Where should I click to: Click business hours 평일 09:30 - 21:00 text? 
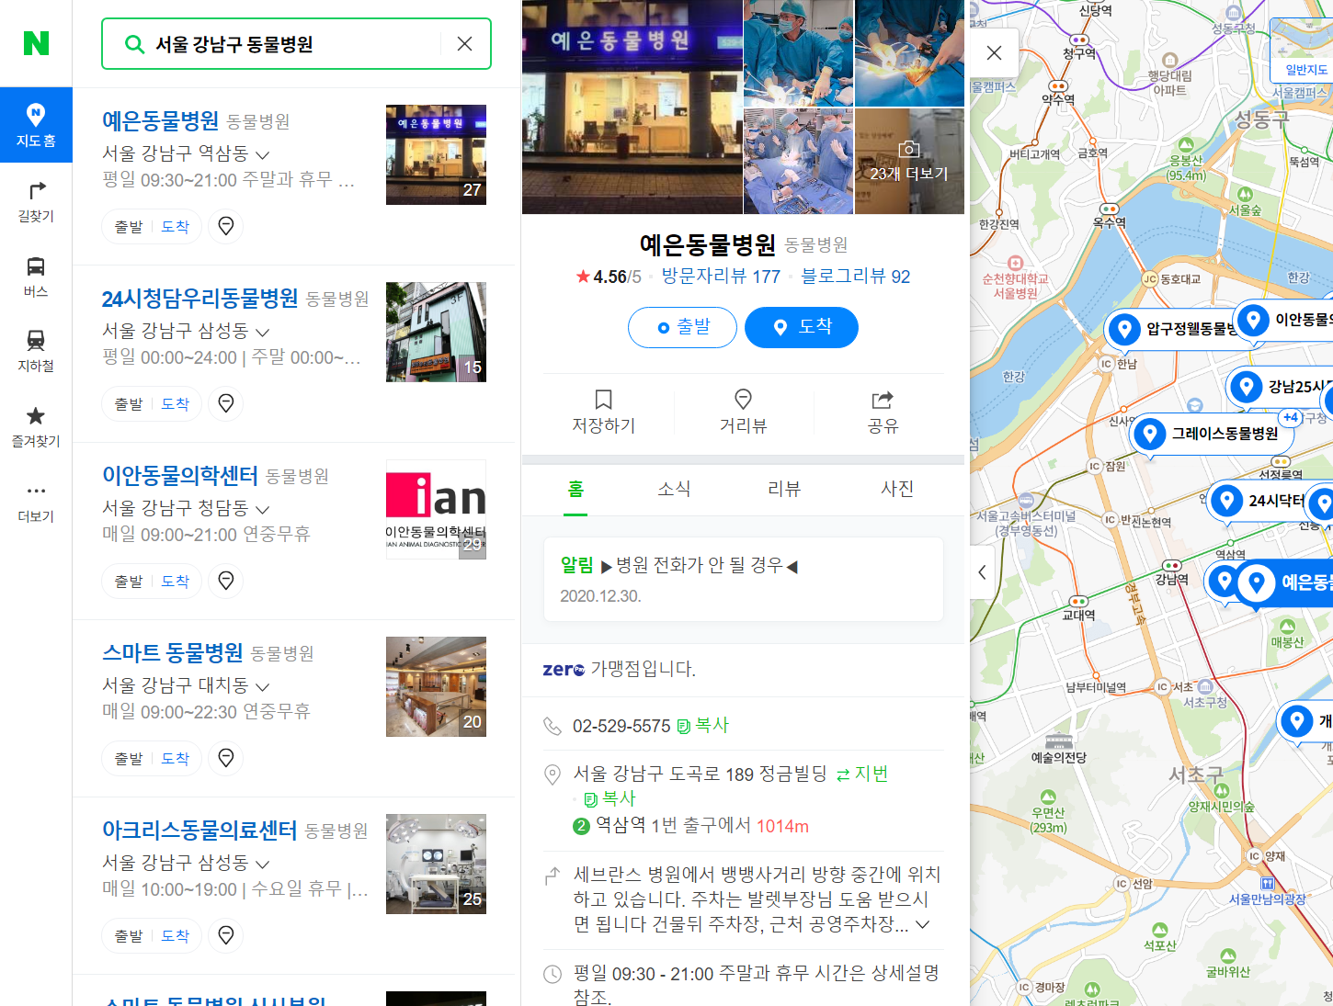click(x=756, y=984)
